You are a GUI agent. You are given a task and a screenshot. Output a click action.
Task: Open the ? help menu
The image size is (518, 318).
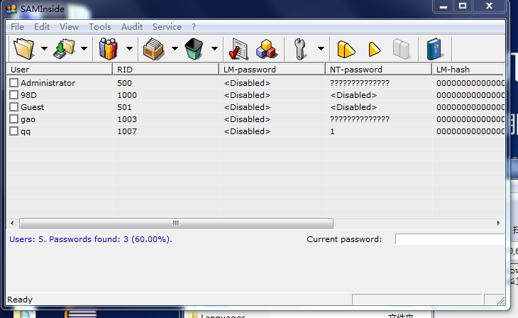(194, 27)
